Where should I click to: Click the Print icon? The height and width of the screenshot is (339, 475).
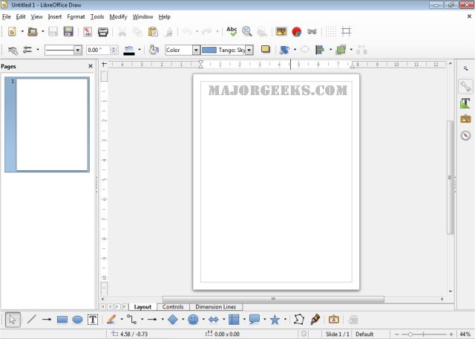pyautogui.click(x=103, y=31)
